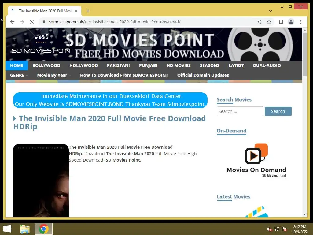Open the SEASONS menu item
The width and height of the screenshot is (313, 235).
(210, 65)
